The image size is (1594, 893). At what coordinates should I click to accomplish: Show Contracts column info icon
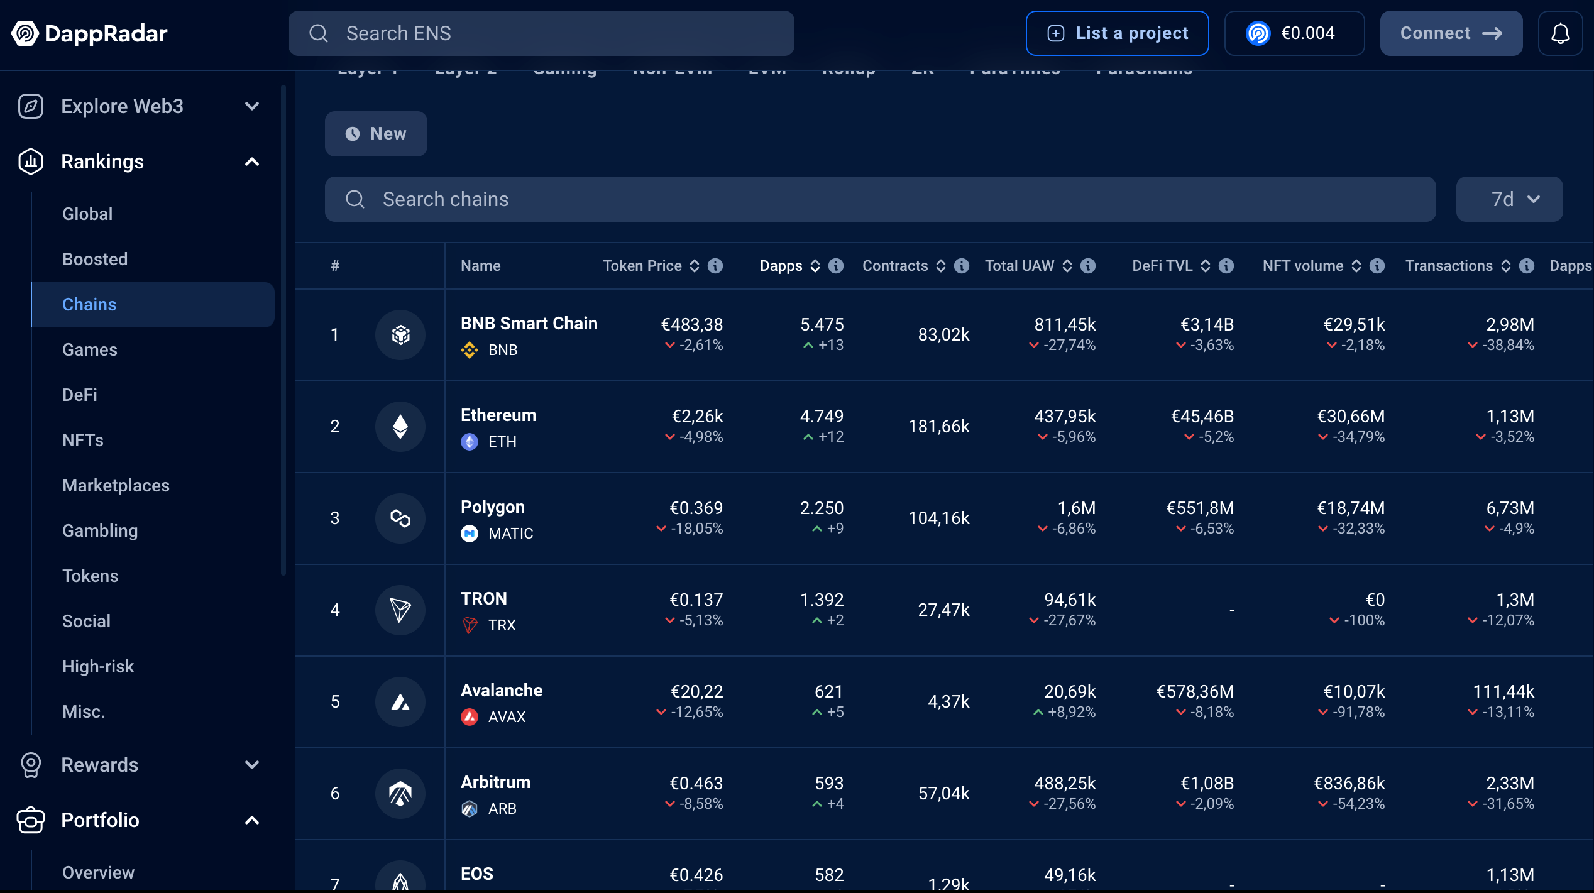point(962,266)
